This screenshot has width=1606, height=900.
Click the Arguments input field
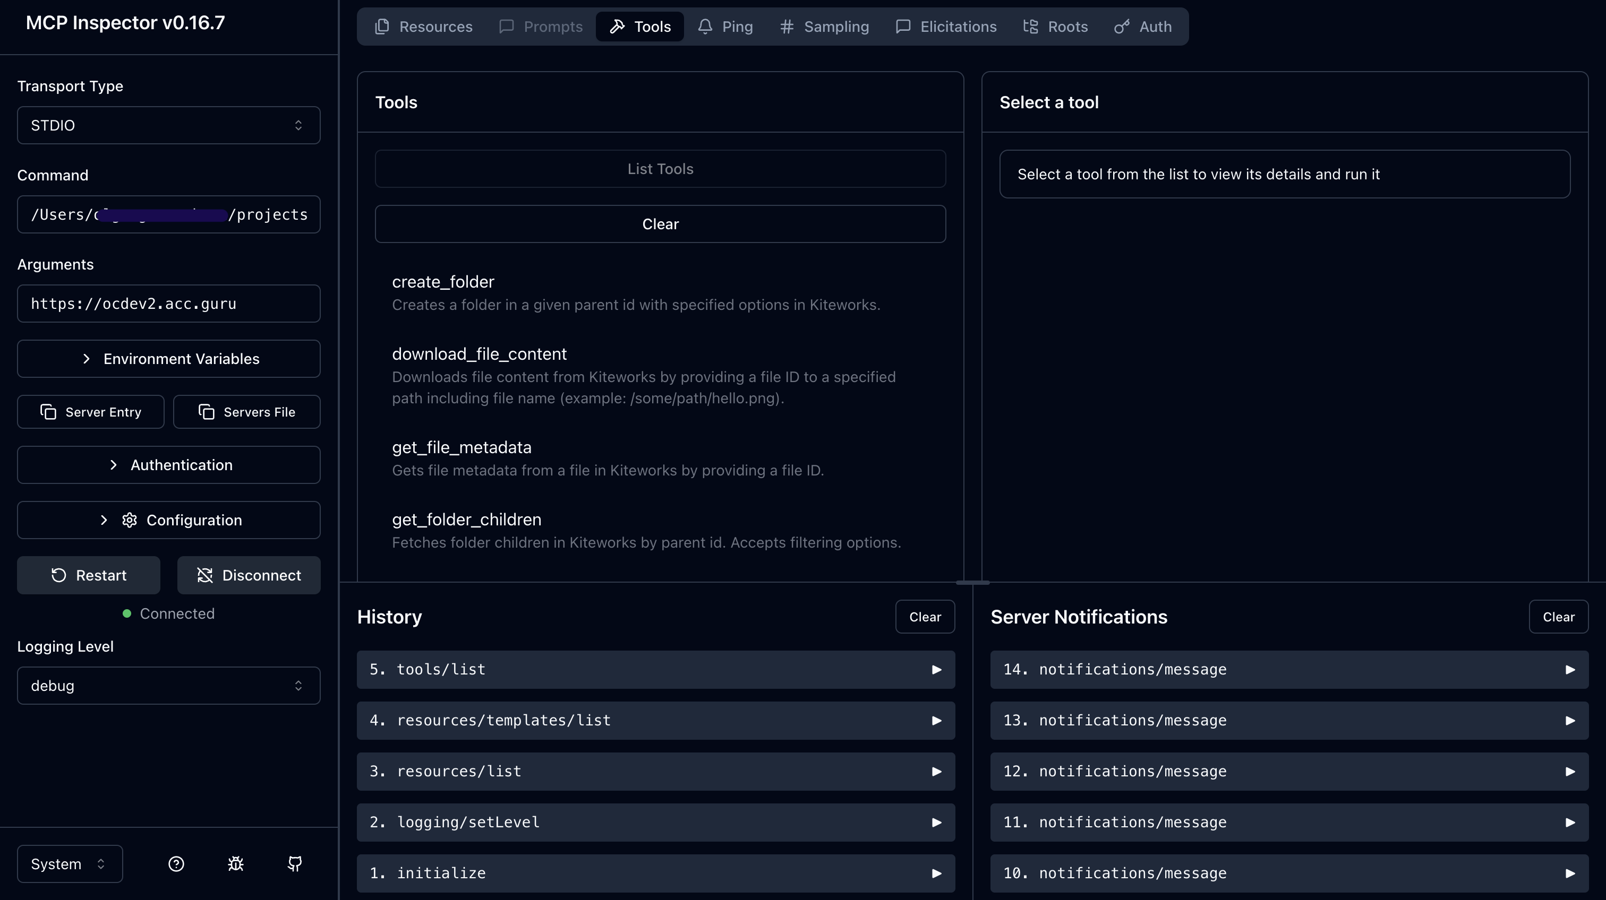tap(169, 304)
